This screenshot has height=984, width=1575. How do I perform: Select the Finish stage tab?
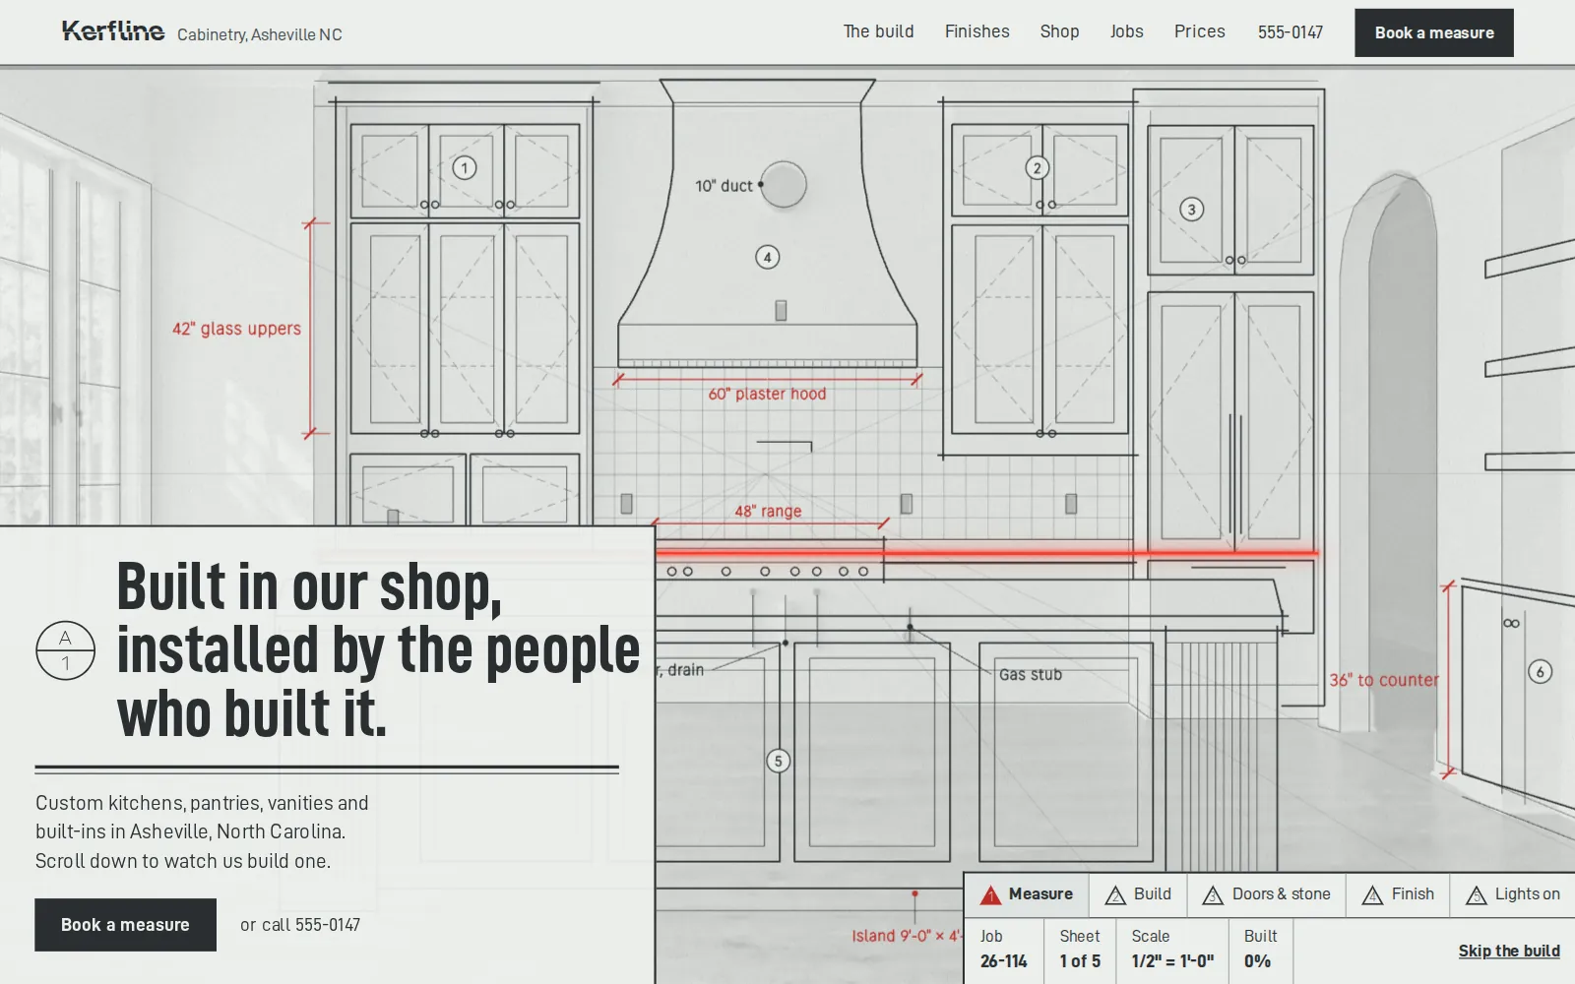point(1398,894)
